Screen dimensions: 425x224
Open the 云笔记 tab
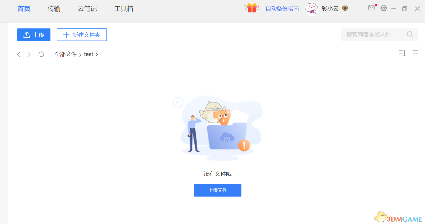[87, 9]
